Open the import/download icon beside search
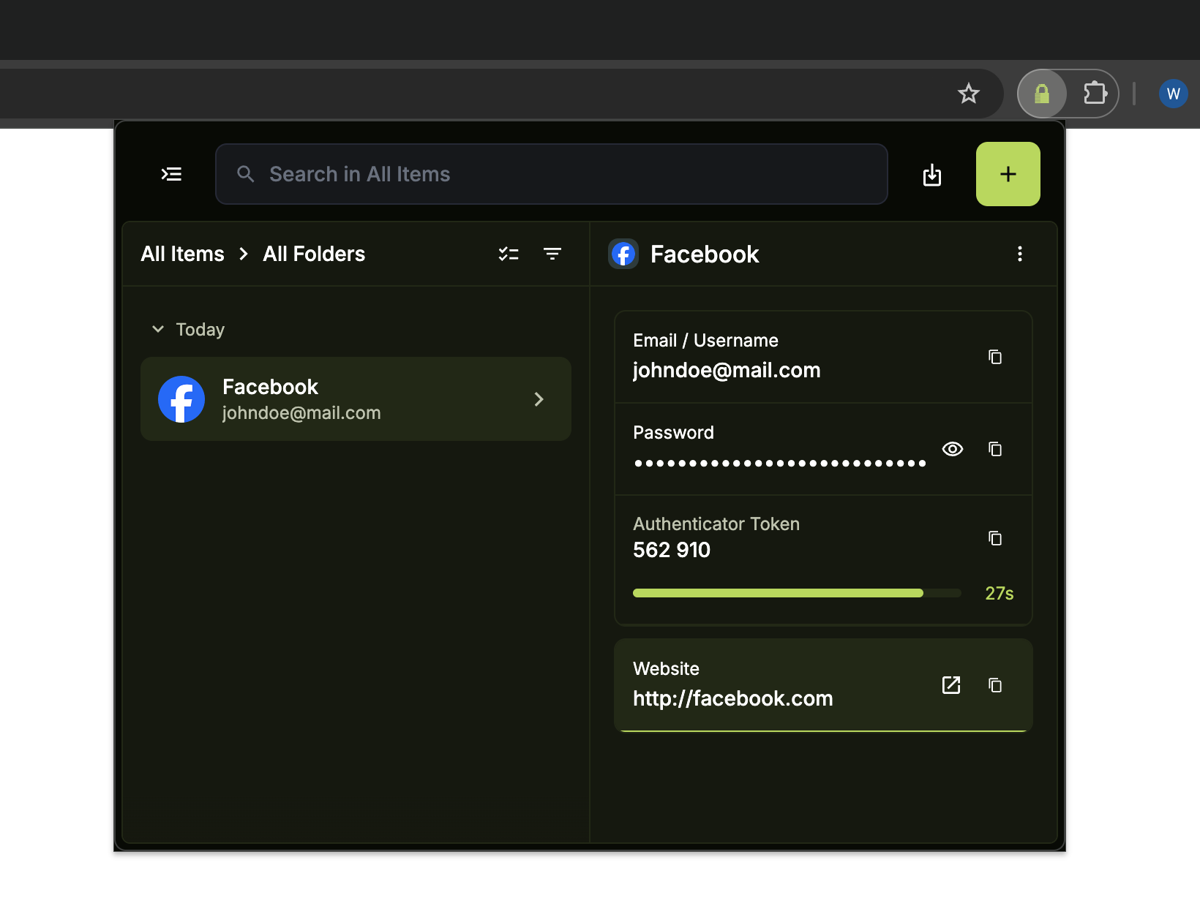Image resolution: width=1200 pixels, height=914 pixels. coord(932,175)
